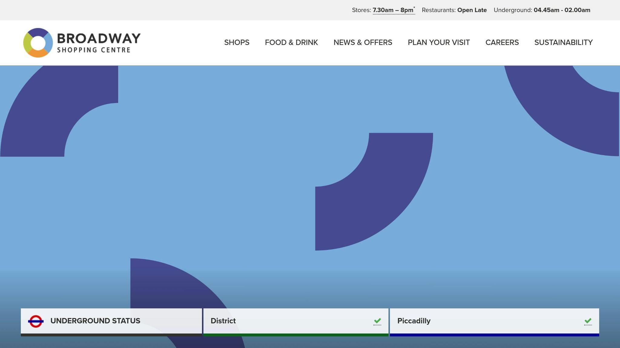The width and height of the screenshot is (620, 348).
Task: Click the BROADWAY wordmark text
Action: (x=99, y=38)
